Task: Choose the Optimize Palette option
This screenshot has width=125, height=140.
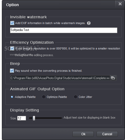Action: pos(44,97)
